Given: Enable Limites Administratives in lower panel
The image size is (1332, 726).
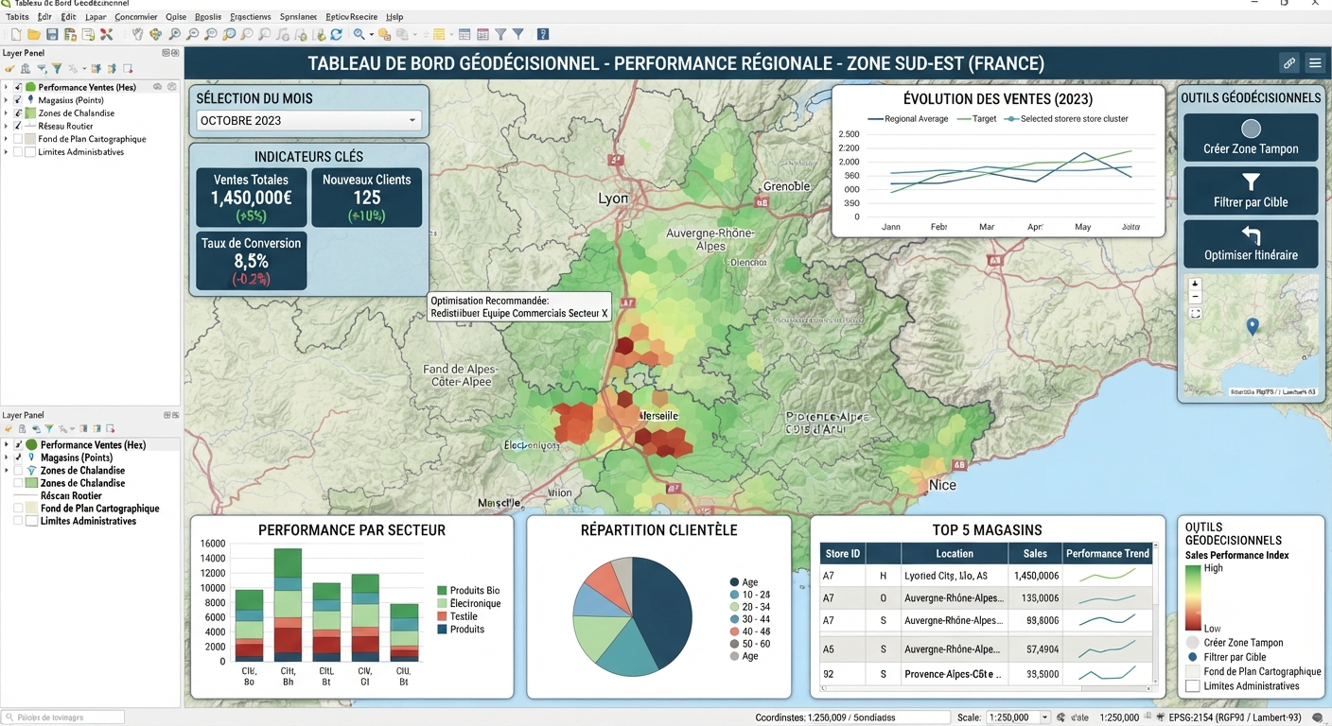Looking at the screenshot, I should point(18,521).
